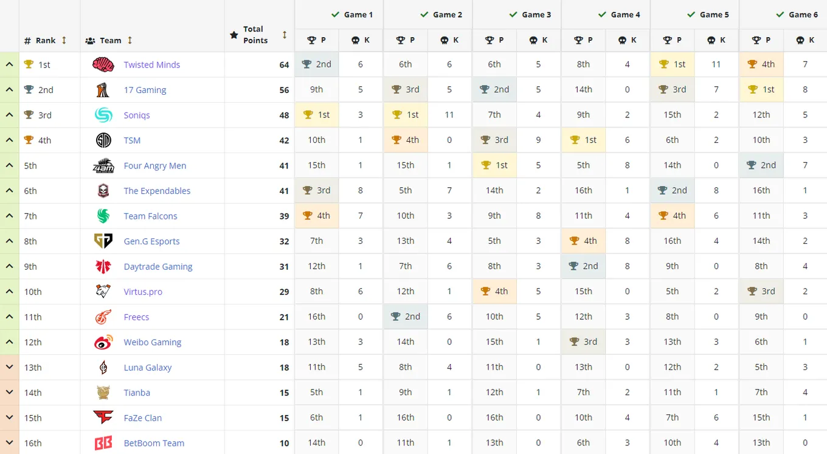Select the Game 2 column header
Screen dimensions: 827x454
coord(428,15)
